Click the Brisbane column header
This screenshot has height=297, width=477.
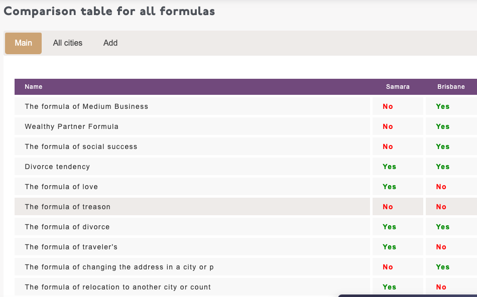click(x=451, y=87)
